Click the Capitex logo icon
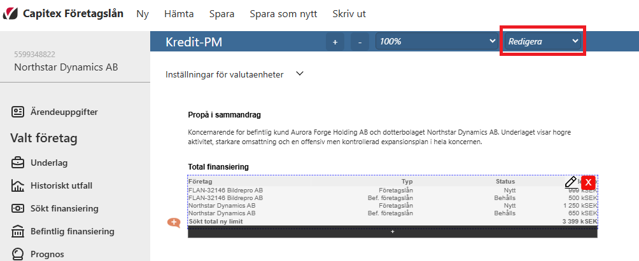Screen dimensions: 639x261 (10, 14)
